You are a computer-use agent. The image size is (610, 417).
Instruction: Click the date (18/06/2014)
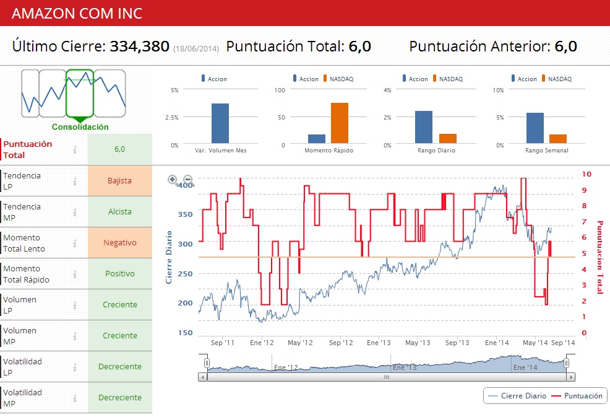coord(196,49)
